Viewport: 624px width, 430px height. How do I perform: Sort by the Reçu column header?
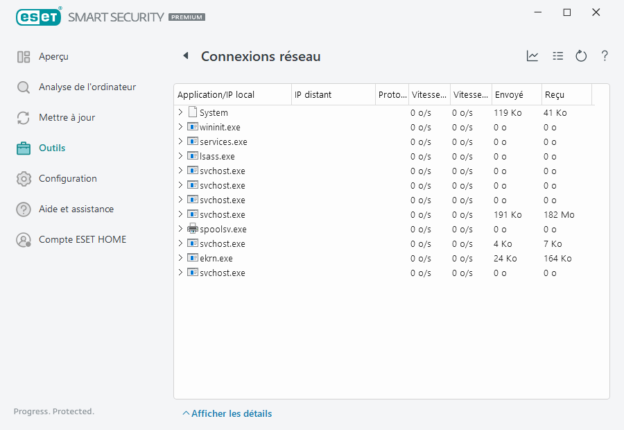tap(555, 94)
